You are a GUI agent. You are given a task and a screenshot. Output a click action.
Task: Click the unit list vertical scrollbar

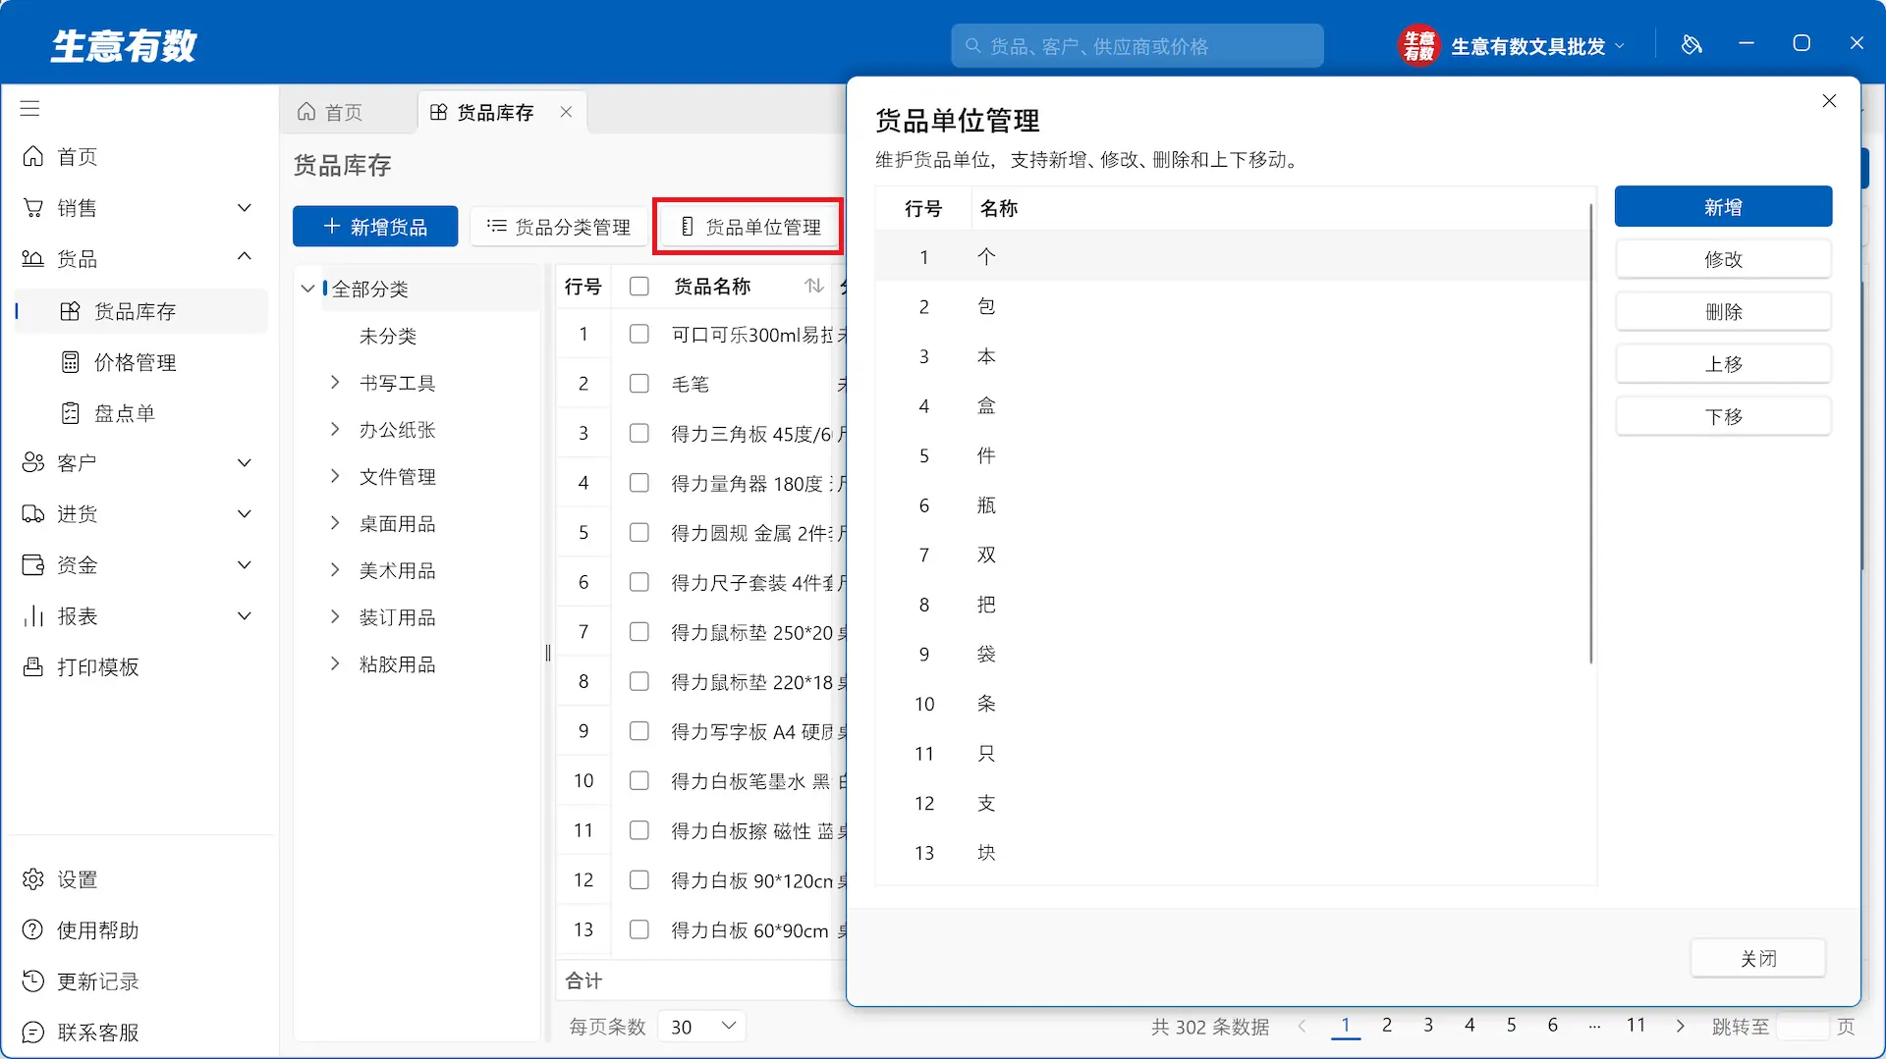pos(1590,433)
